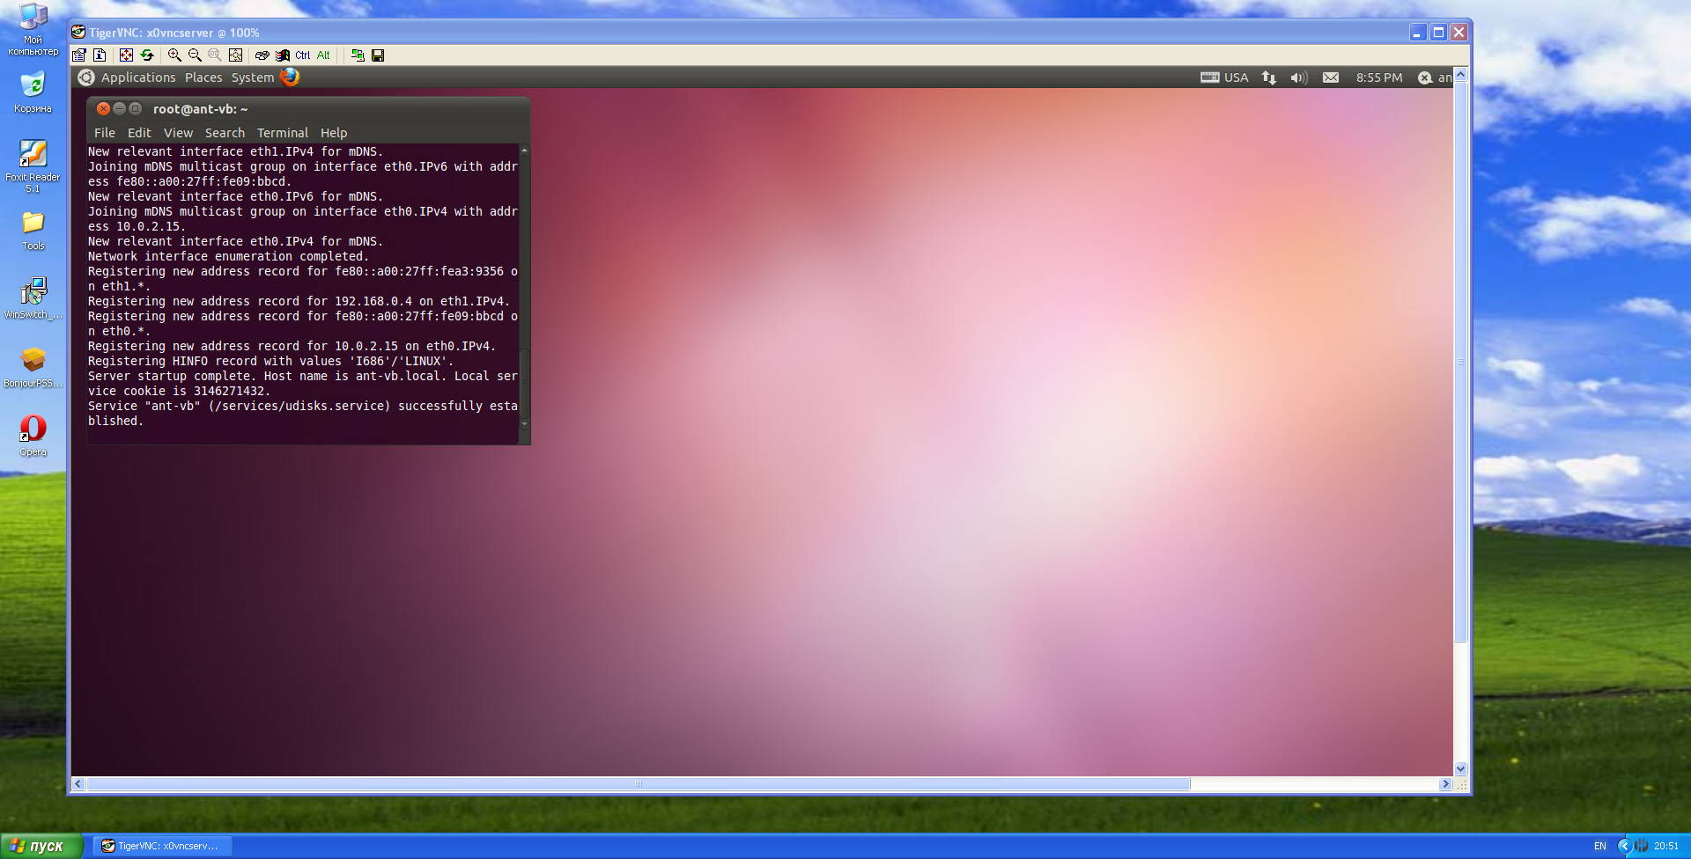Launch Firefox from the Ubuntu top panel
Viewport: 1691px width, 859px height.
coord(290,77)
